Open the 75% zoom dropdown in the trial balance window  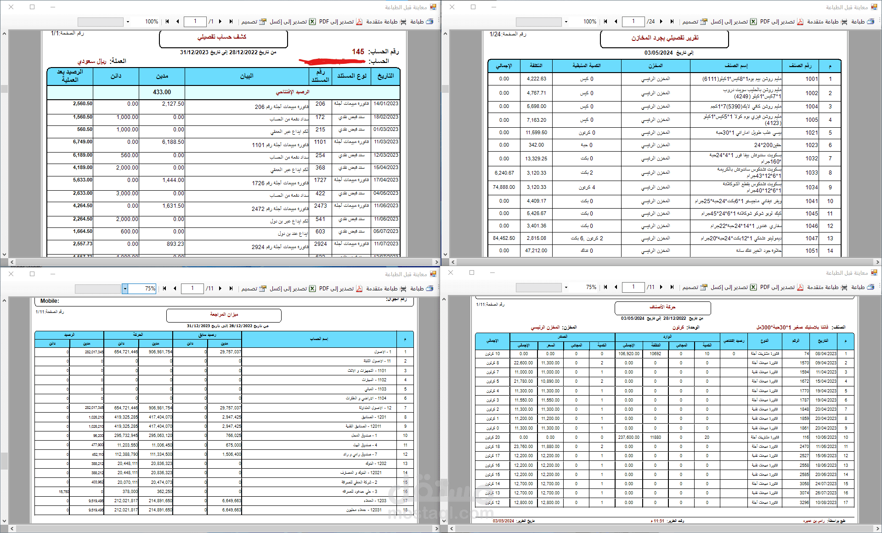[x=125, y=289]
